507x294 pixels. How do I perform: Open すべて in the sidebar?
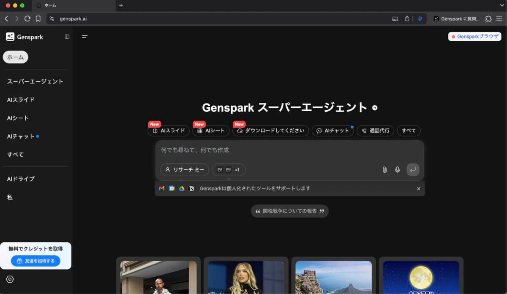pyautogui.click(x=16, y=155)
